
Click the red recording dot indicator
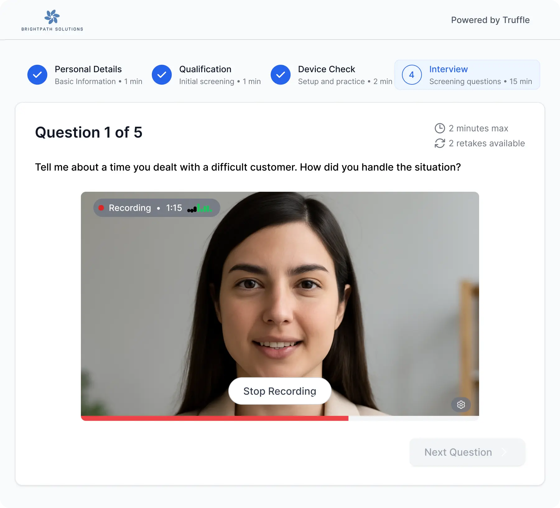tap(101, 208)
